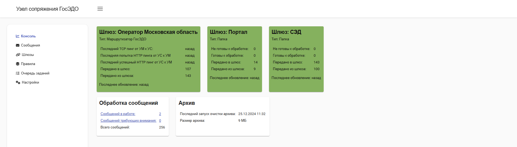Click value 107 in Оператор card
Image resolution: width=517 pixels, height=147 pixels.
click(x=188, y=69)
